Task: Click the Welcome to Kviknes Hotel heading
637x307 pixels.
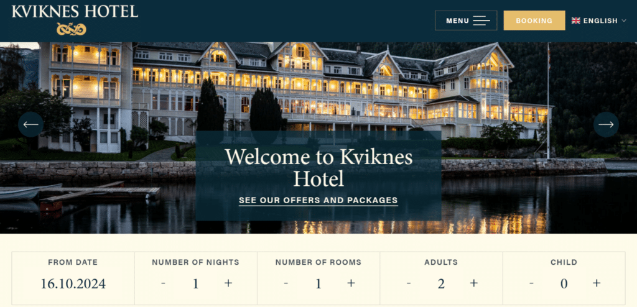Action: coord(318,168)
